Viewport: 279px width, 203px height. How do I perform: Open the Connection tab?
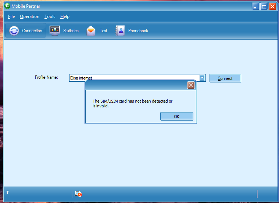coord(26,31)
